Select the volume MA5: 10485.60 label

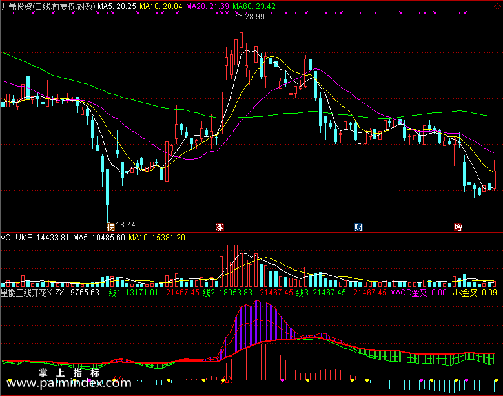tap(99, 238)
